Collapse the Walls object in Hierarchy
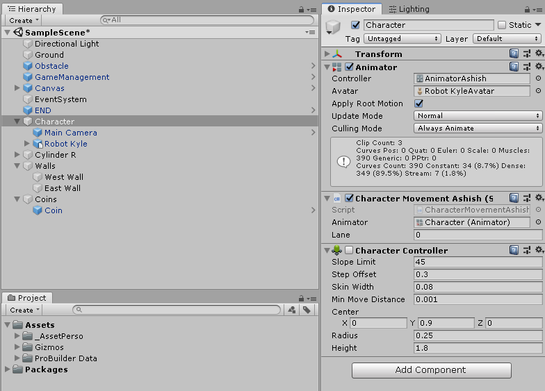This screenshot has height=391, width=545. click(x=17, y=166)
